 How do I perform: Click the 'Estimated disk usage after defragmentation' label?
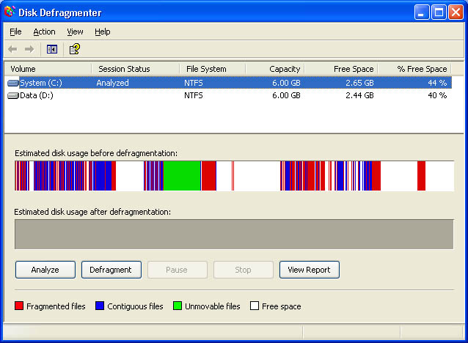92,212
